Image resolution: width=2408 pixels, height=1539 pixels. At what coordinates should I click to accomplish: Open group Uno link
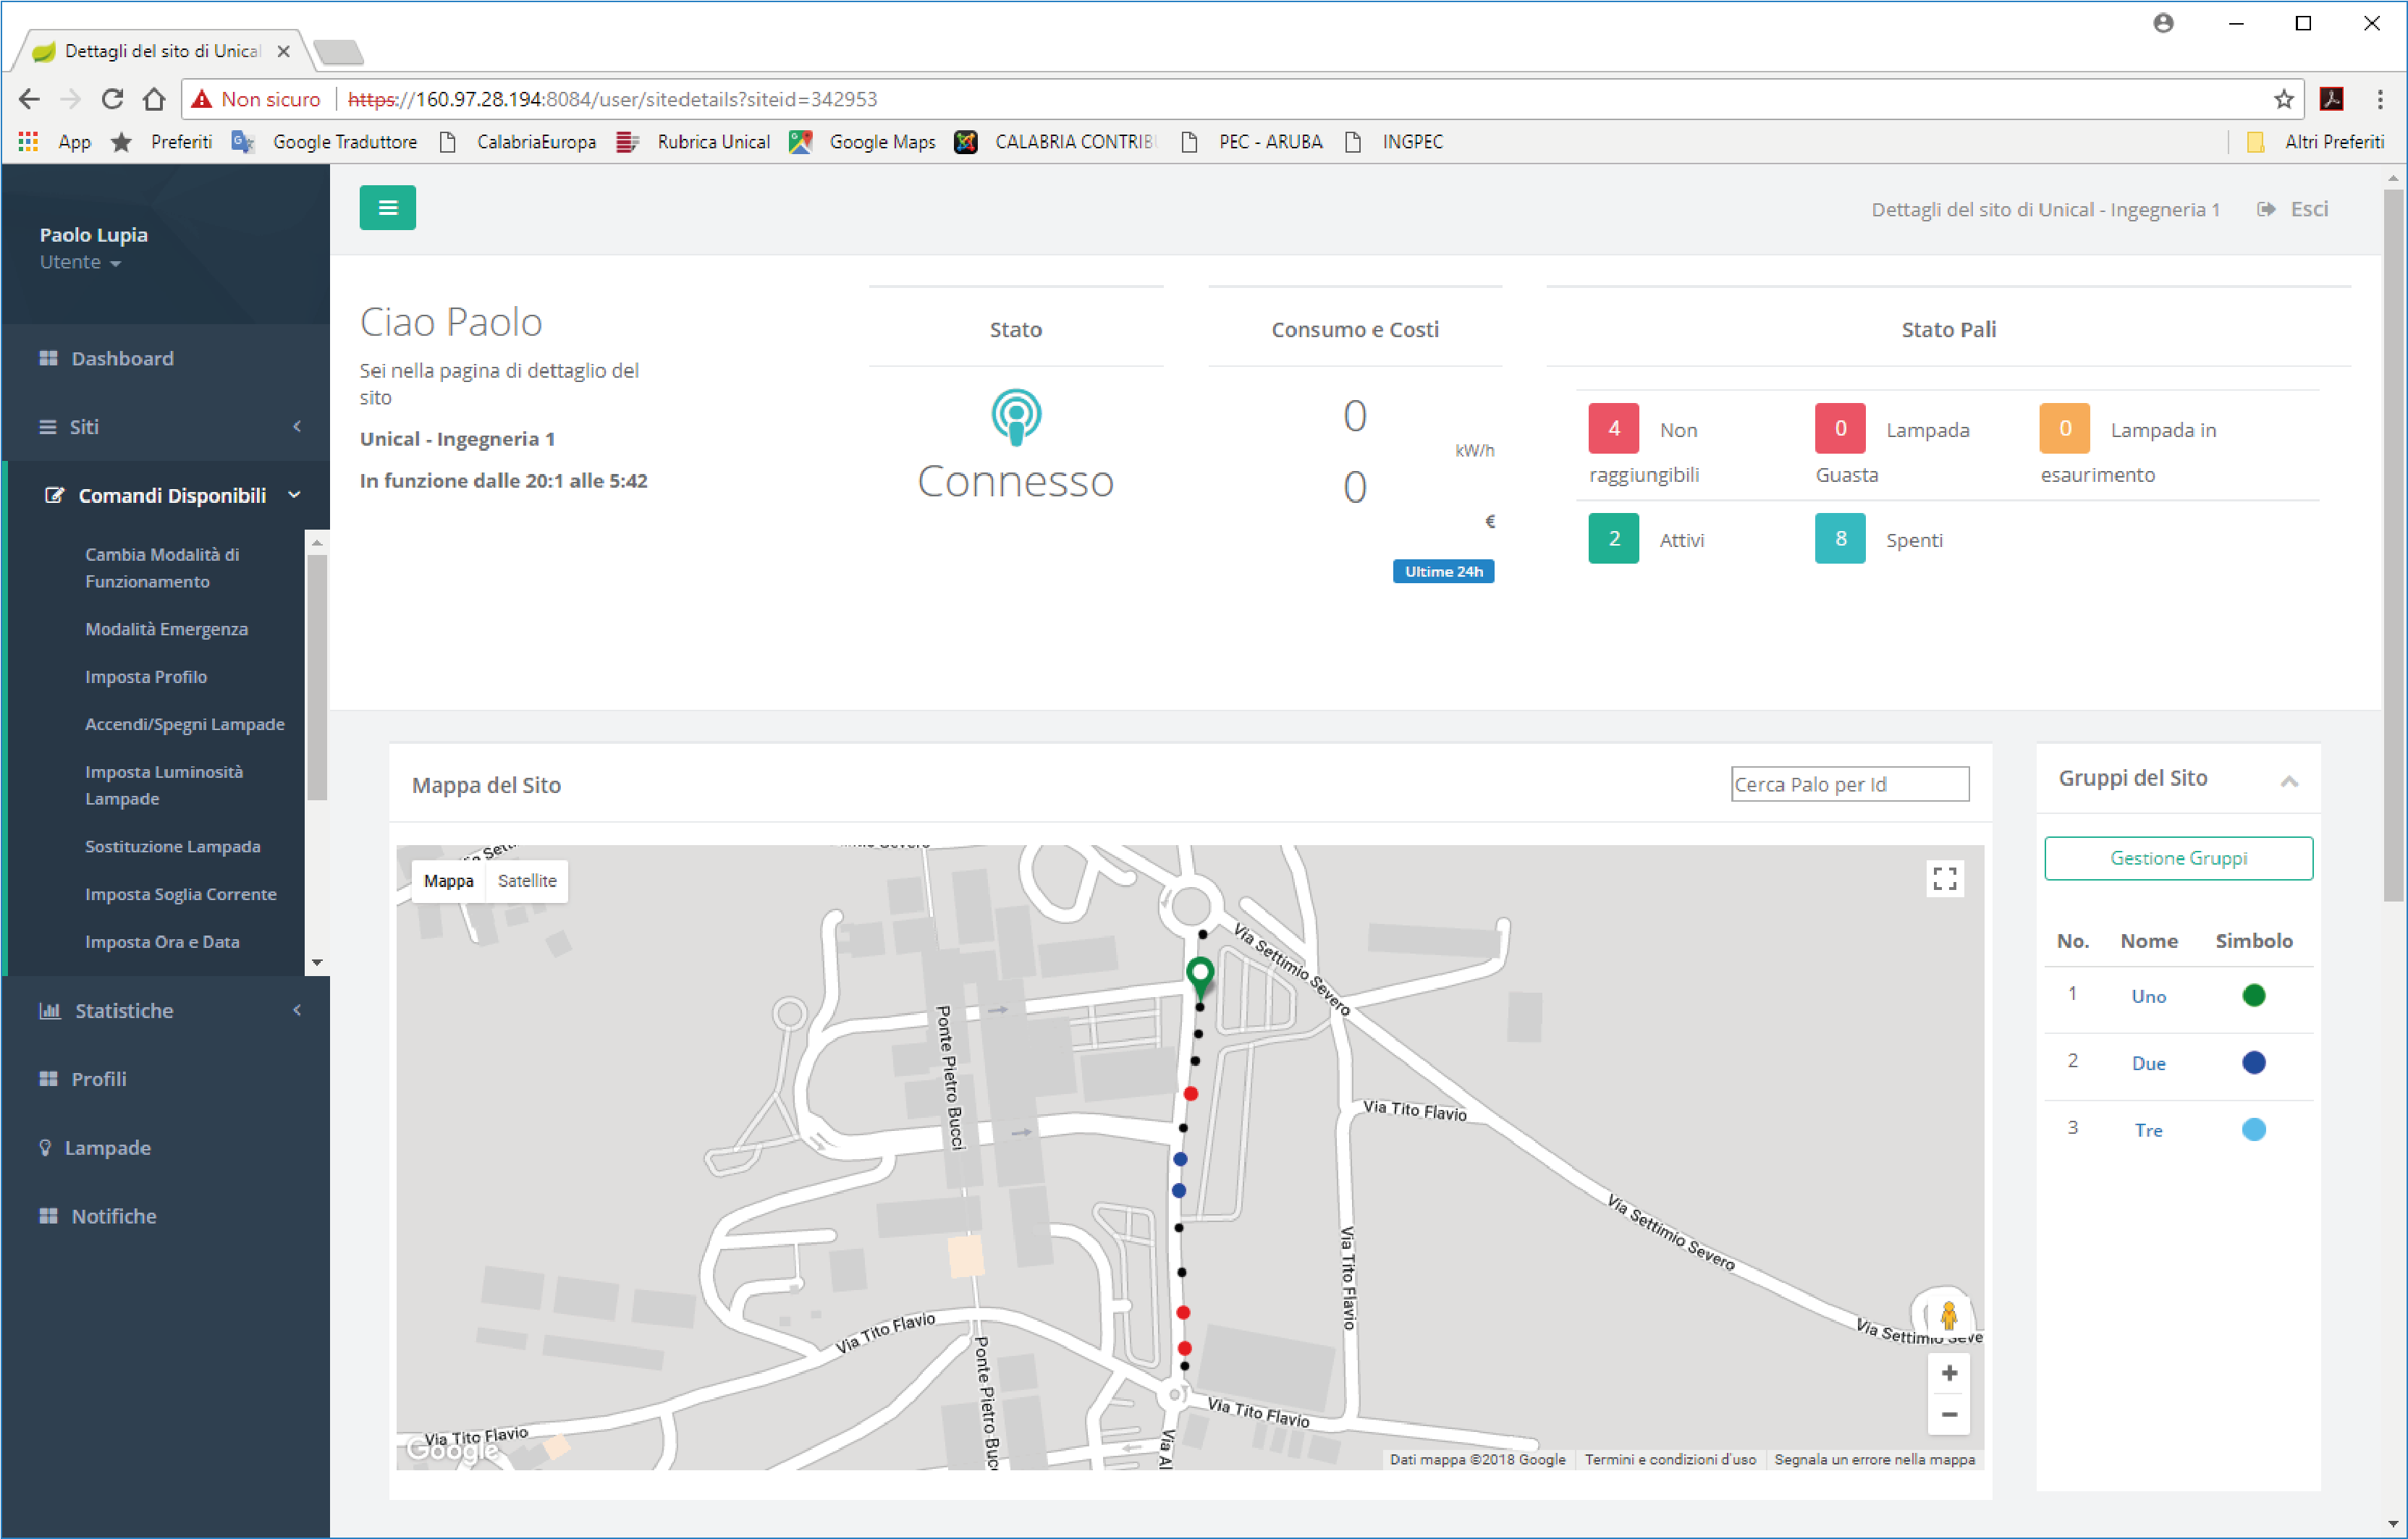click(x=2148, y=996)
